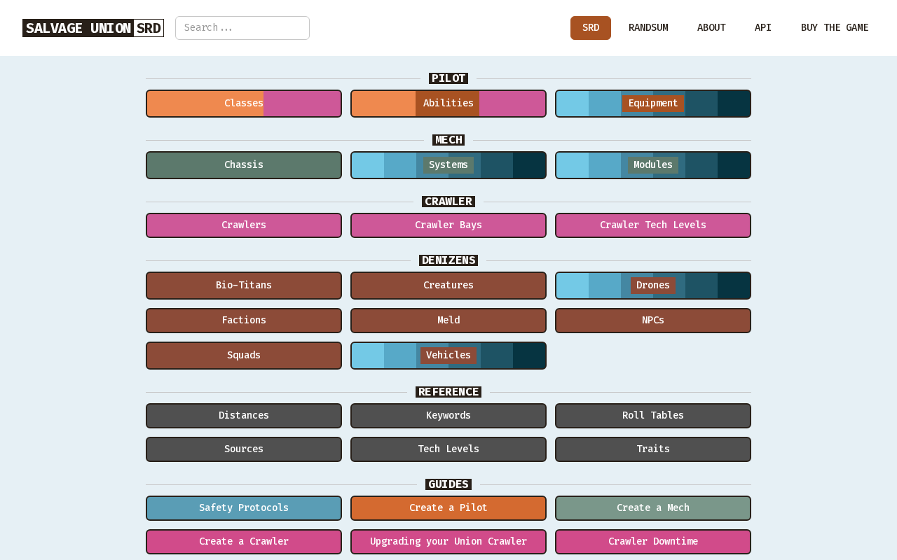Open the Bio-Titans page
Viewport: 897px width, 560px height.
(x=244, y=286)
